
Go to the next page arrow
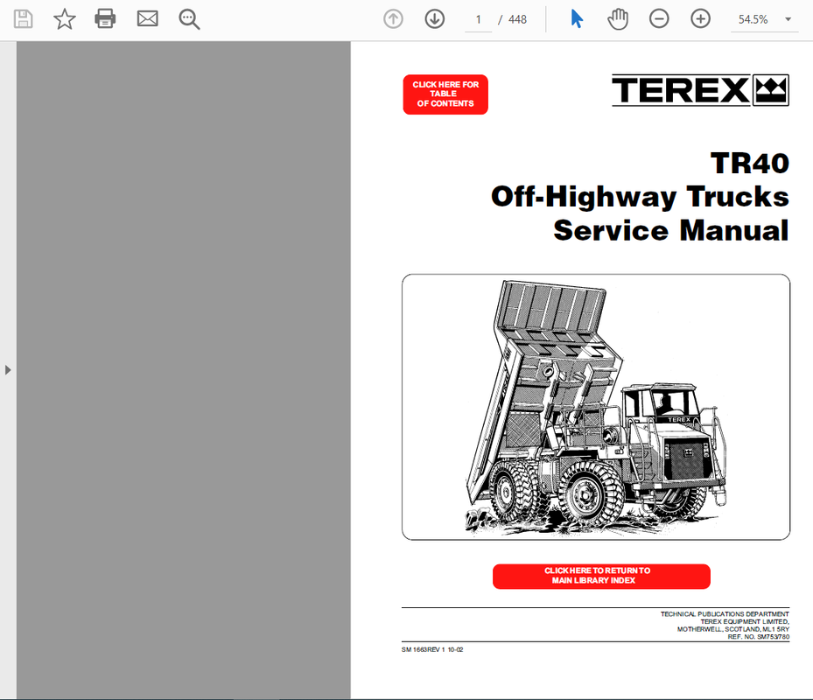(434, 19)
